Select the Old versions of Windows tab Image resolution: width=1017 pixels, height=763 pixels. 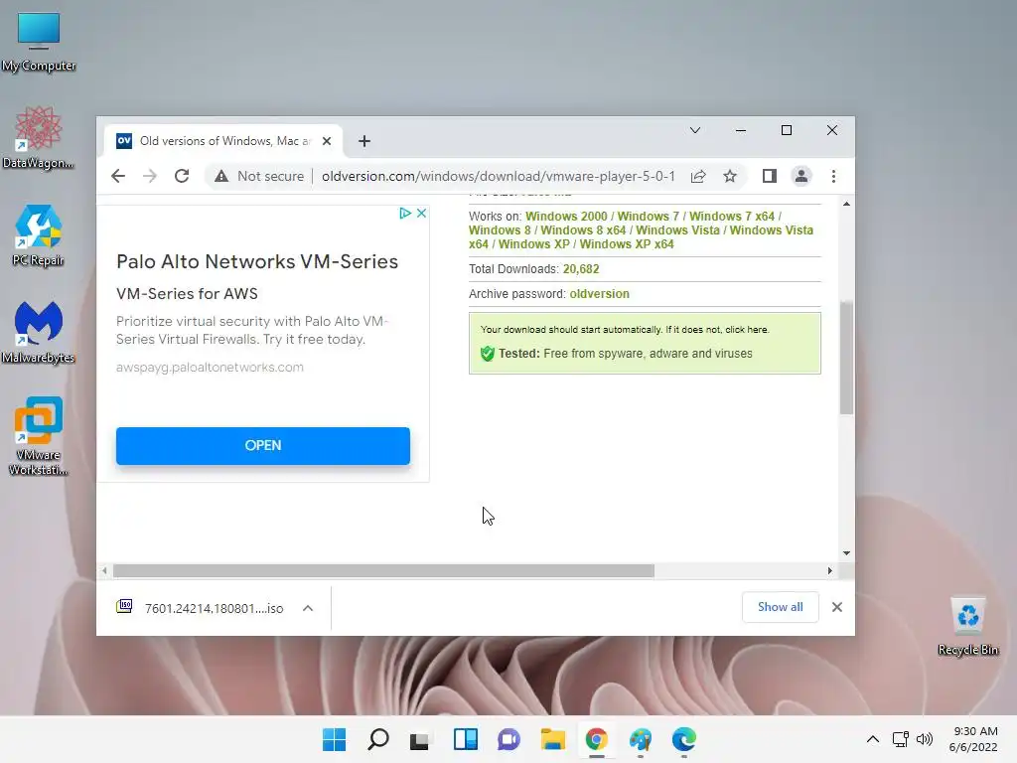click(224, 141)
